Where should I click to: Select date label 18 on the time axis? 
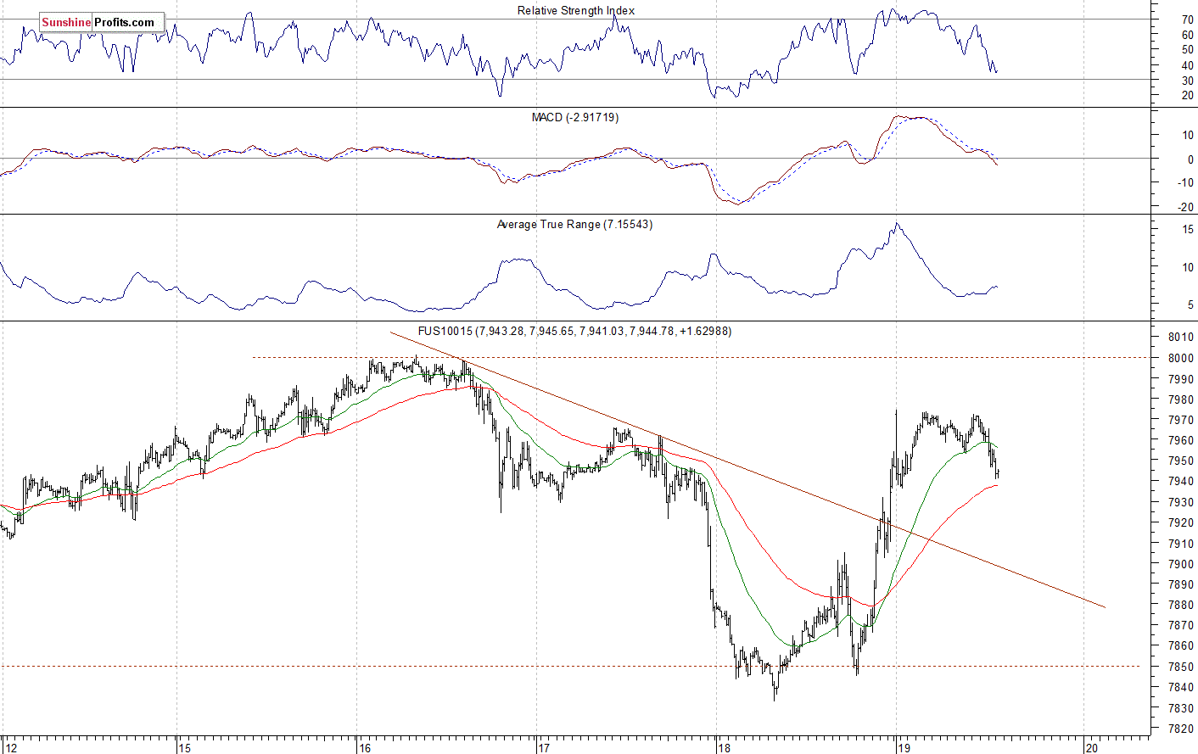coord(724,748)
